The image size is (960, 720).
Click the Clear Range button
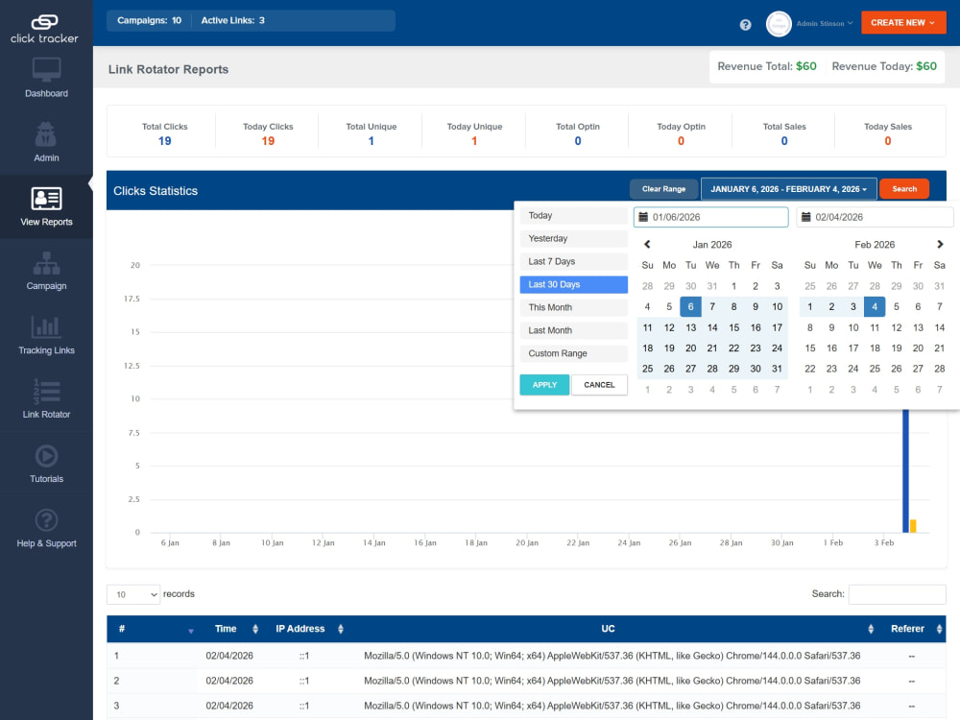point(663,189)
